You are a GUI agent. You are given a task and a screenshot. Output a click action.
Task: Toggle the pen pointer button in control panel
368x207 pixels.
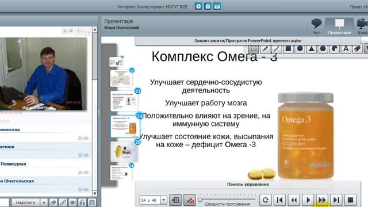(189, 200)
